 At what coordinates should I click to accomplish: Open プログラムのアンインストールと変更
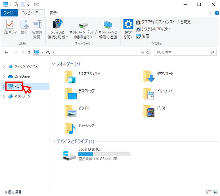[163, 22]
